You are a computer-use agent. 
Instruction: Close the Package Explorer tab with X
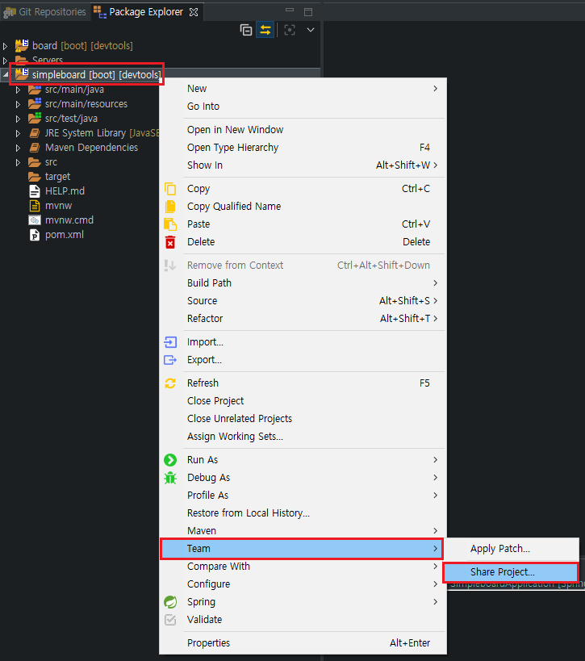click(194, 12)
